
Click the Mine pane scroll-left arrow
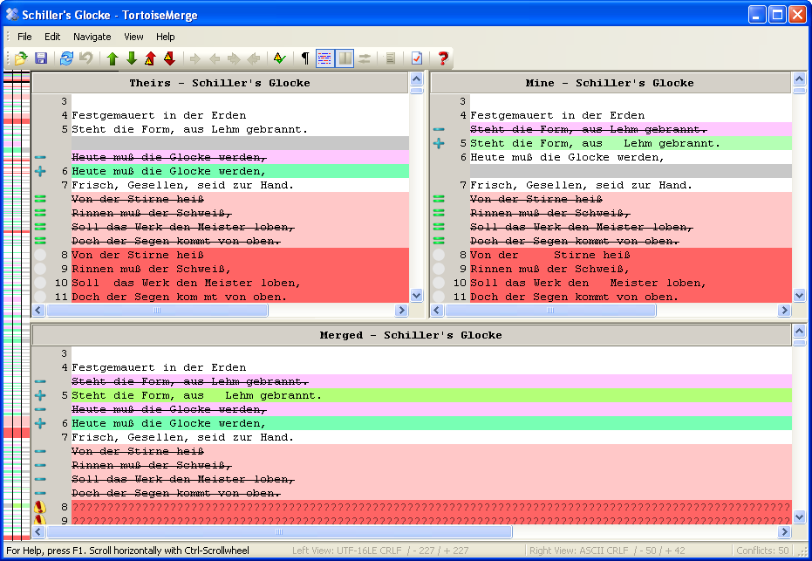(x=437, y=311)
